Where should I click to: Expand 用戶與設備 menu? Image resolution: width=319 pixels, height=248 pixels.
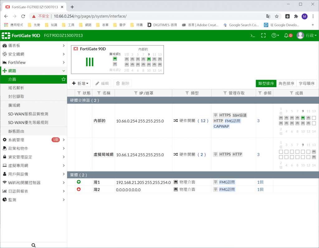[x=33, y=174]
